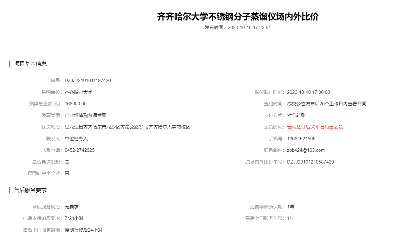394x240 pixels.
Task: Click the red delivery time text 合同签订后30个日历日到货
Action: coord(315,127)
